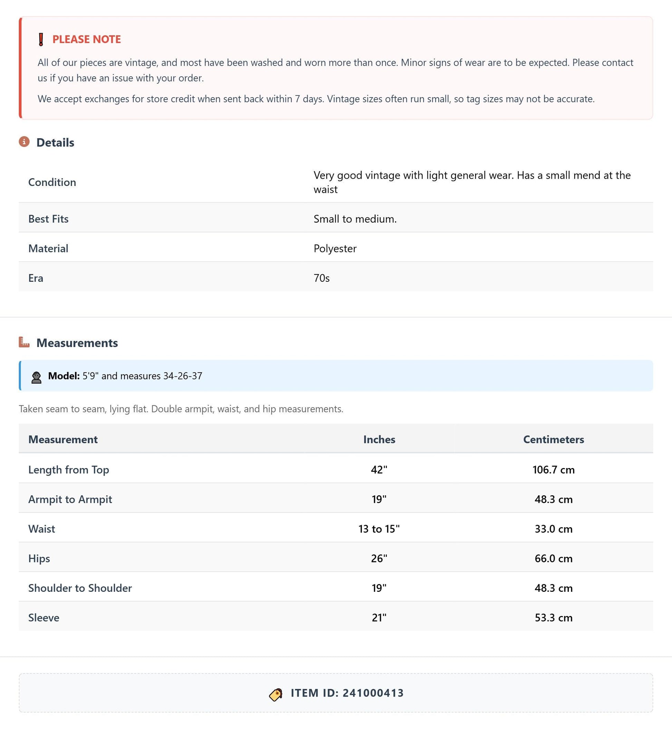Click the Hips 66.0 cm value
The image size is (672, 729).
click(554, 558)
